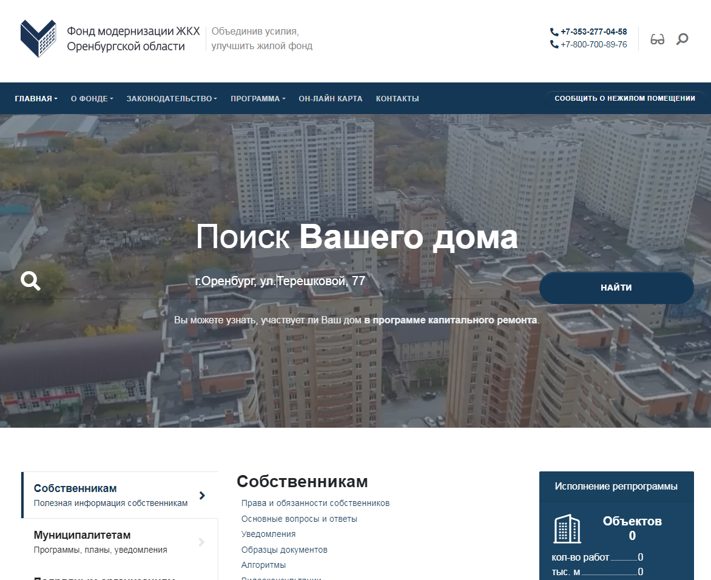The height and width of the screenshot is (580, 711).
Task: Click the phone icon beside +7-800-700-89-76
Action: coord(554,44)
